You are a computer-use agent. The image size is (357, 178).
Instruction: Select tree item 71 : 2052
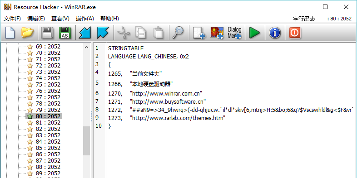[48, 59]
